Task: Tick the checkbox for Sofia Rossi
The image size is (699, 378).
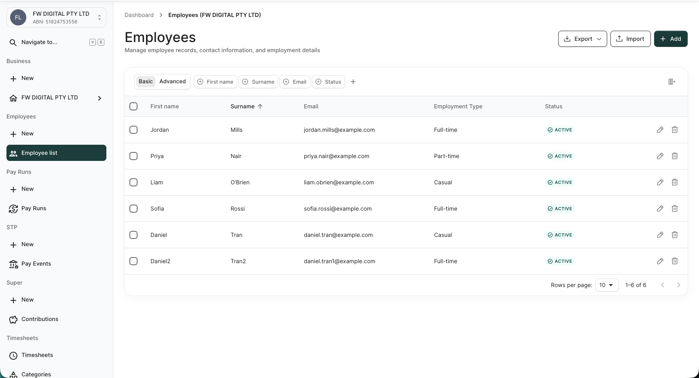Action: 133,209
